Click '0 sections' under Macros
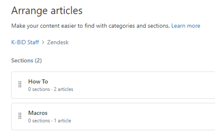 tap(39, 121)
